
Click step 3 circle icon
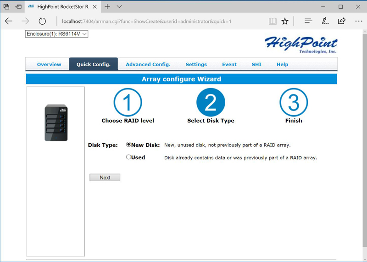(x=294, y=102)
